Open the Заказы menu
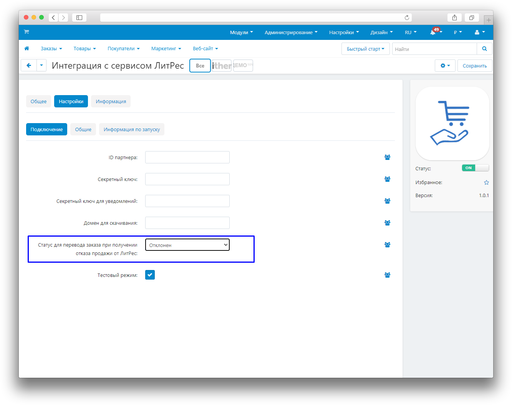The height and width of the screenshot is (405, 512). click(51, 49)
